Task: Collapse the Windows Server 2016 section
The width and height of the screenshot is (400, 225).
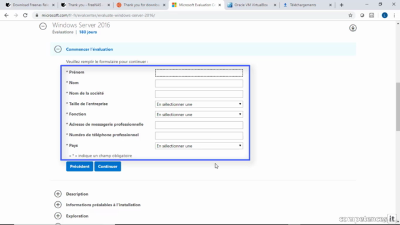Action: 43,26
